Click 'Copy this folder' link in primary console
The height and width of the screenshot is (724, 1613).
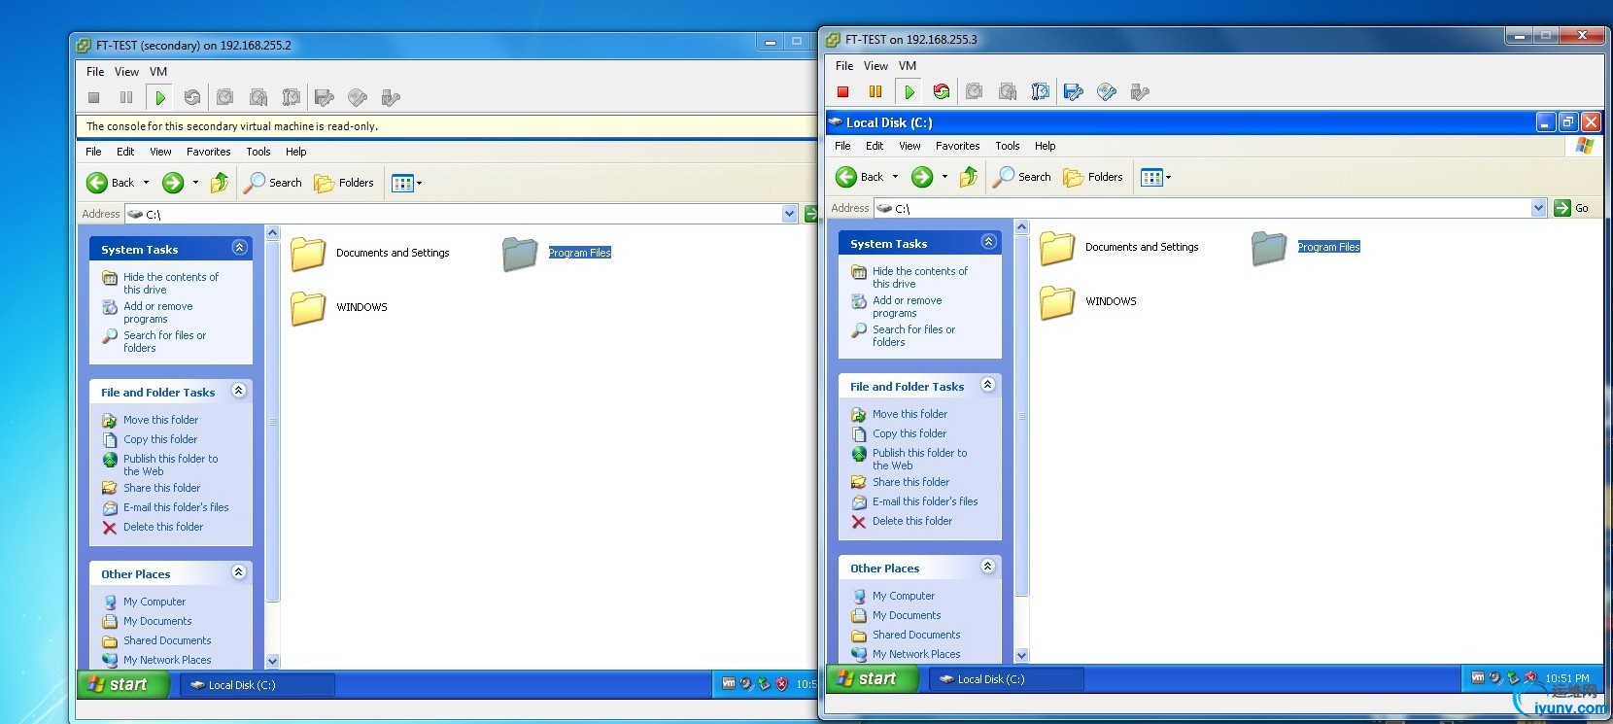pyautogui.click(x=909, y=433)
